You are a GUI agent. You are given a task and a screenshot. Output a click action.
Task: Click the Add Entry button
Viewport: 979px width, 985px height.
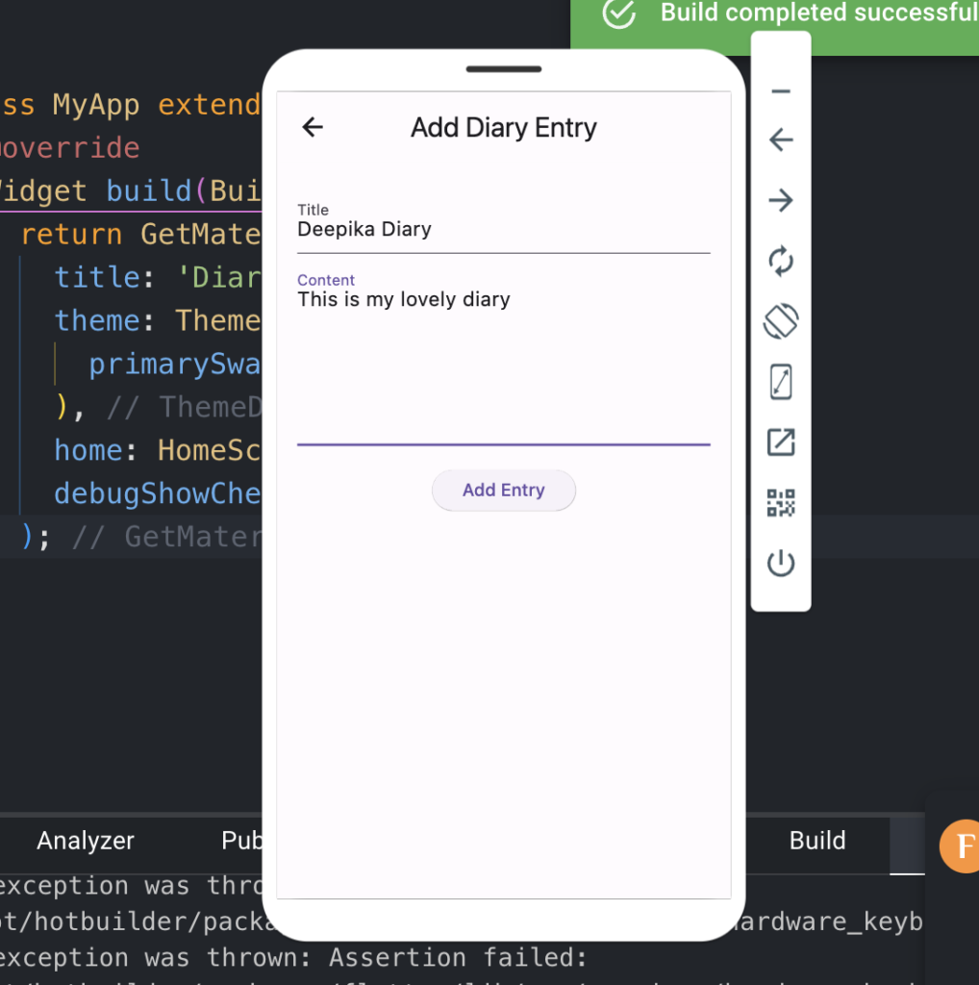point(504,490)
